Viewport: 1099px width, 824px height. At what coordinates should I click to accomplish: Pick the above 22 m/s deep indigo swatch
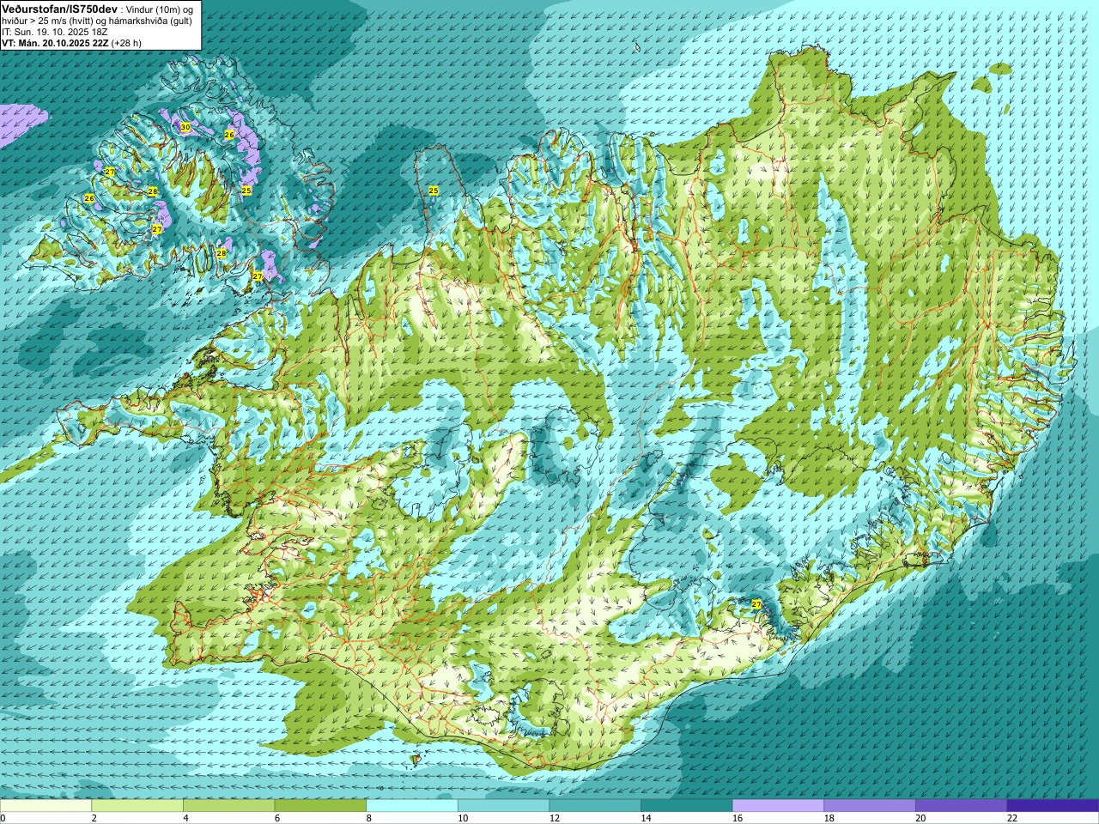click(x=1053, y=806)
